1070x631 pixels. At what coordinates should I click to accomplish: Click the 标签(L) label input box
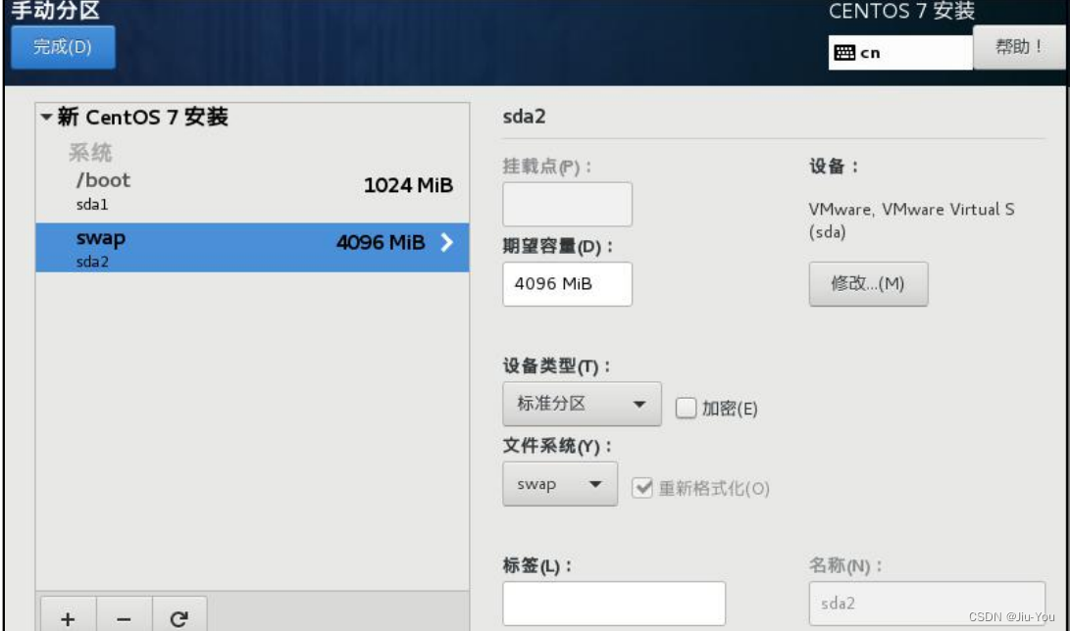click(614, 606)
